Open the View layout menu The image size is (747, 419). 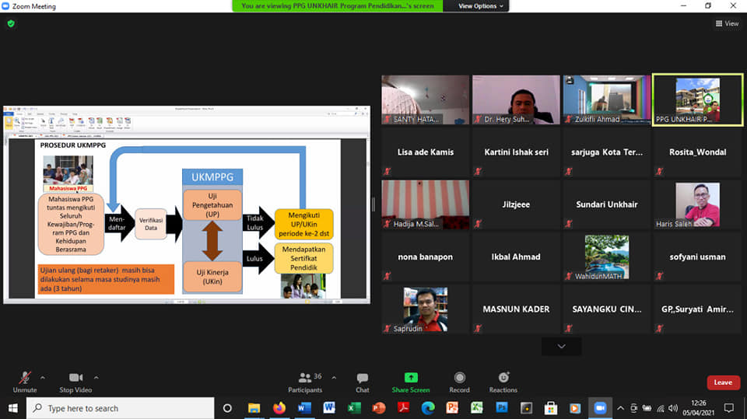pyautogui.click(x=727, y=24)
